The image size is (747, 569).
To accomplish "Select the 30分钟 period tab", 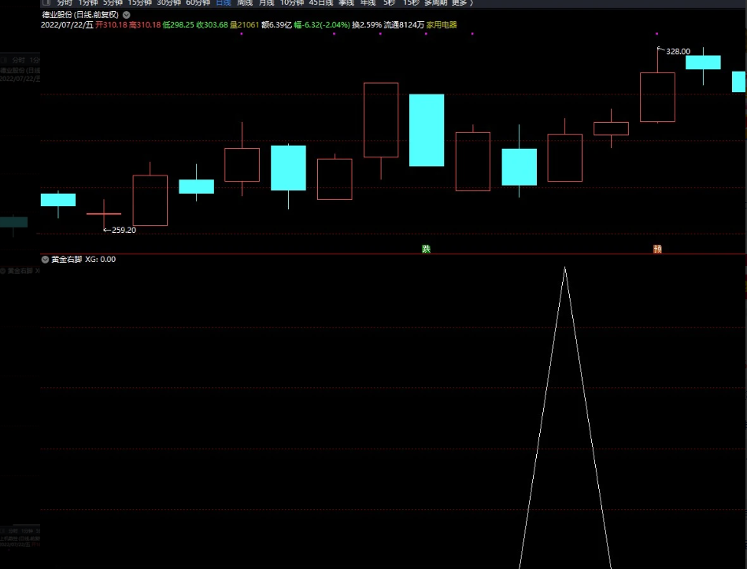I will (x=168, y=3).
